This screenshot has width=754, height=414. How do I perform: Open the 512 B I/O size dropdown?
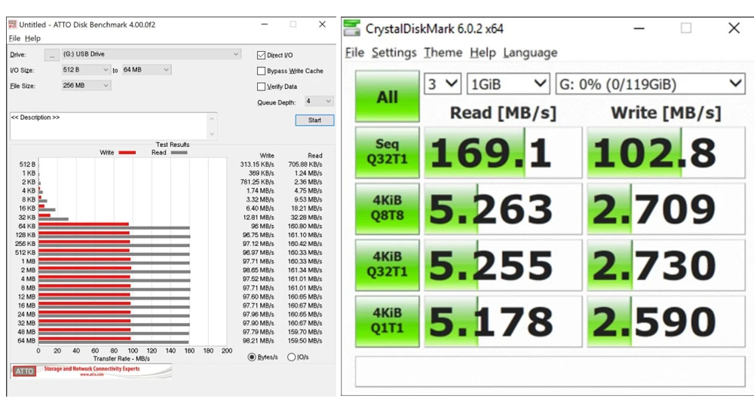coord(86,70)
